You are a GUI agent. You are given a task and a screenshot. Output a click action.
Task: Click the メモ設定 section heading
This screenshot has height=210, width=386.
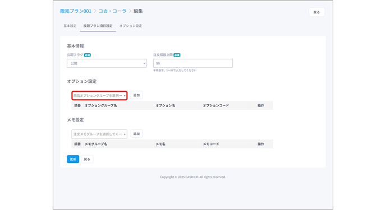coord(75,120)
